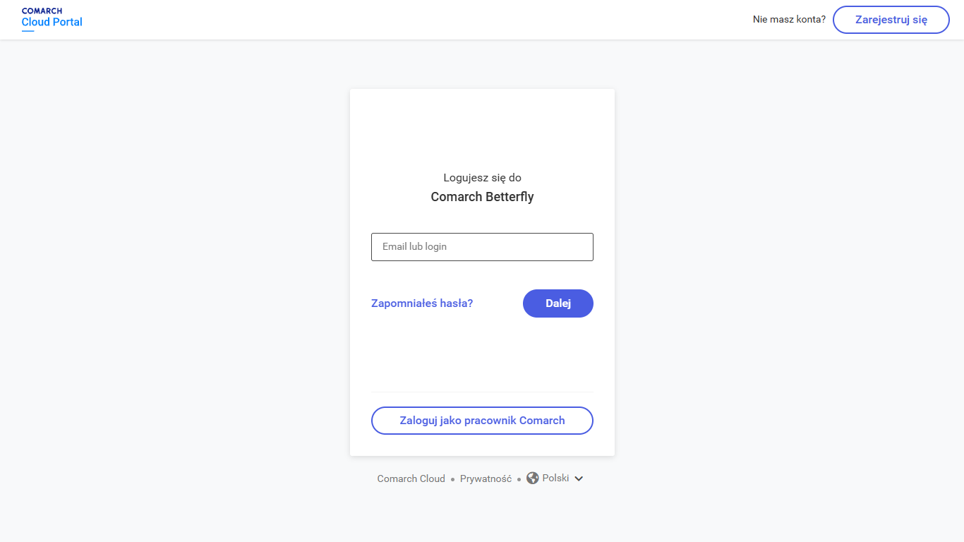
Task: Choose Zaloguj jako pracownik Comarch
Action: (x=482, y=421)
